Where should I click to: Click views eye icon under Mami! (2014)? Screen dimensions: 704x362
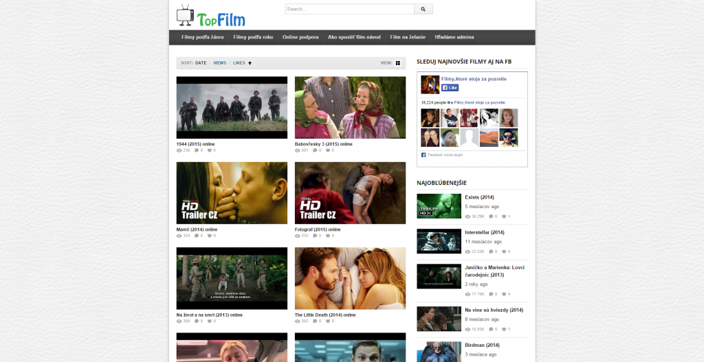179,236
